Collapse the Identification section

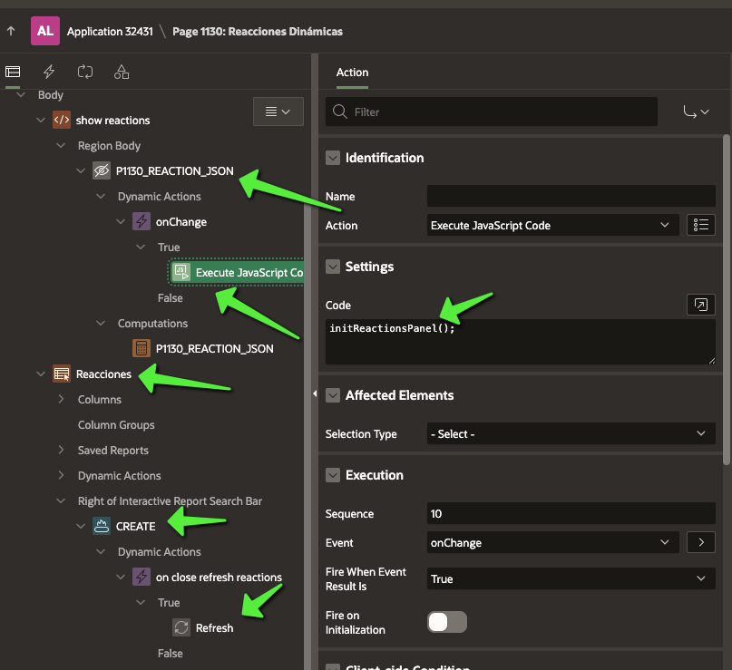click(x=333, y=158)
